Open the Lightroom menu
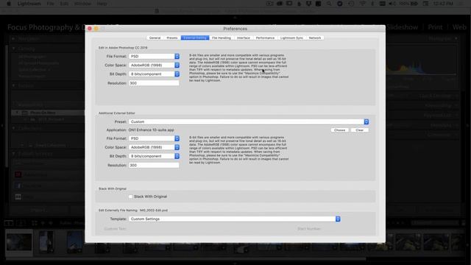This screenshot has width=471, height=265. 29,4
